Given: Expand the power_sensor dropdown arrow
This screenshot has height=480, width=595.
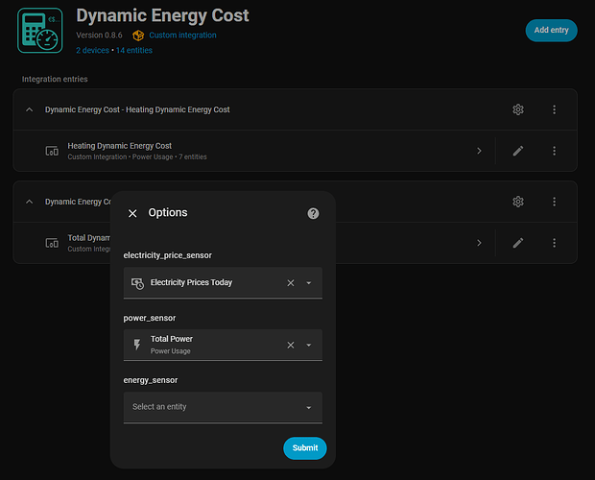Looking at the screenshot, I should (309, 345).
